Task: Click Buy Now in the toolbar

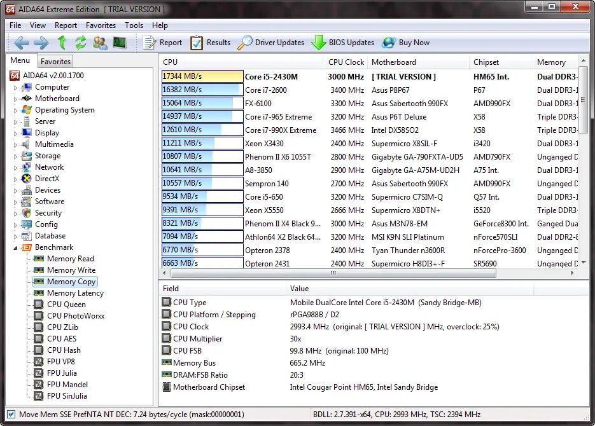Action: pos(406,43)
